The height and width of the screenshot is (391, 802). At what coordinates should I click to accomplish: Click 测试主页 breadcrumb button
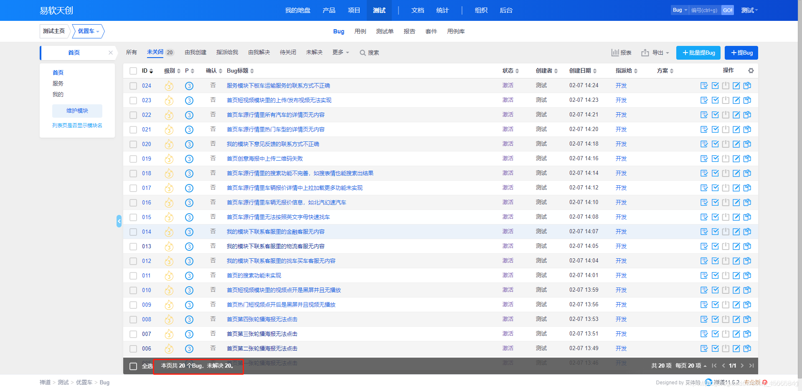pos(54,31)
